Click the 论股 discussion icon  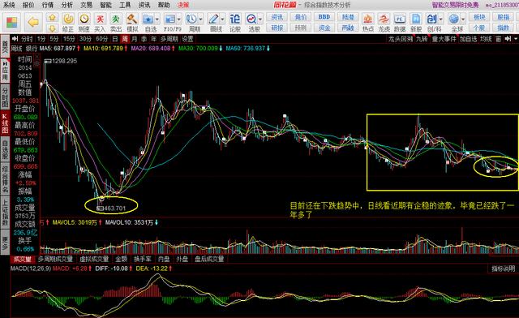point(234,23)
